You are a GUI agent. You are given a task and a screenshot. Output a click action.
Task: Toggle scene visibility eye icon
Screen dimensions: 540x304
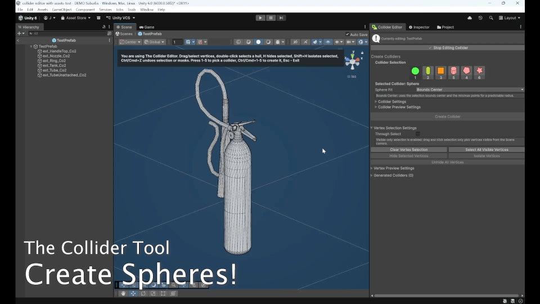328,42
